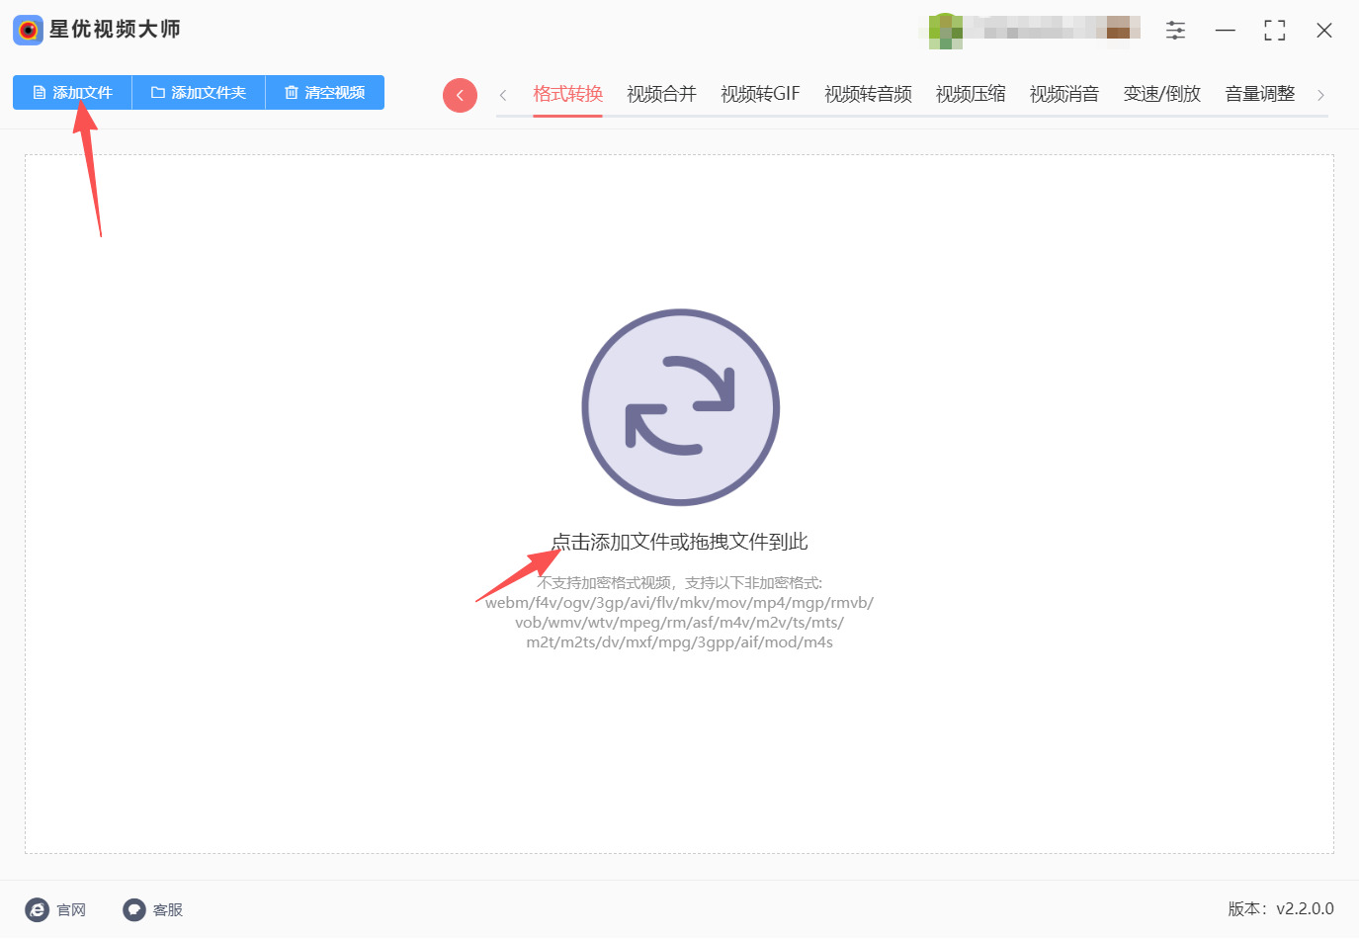
Task: Click the user account avatar
Action: point(946,31)
